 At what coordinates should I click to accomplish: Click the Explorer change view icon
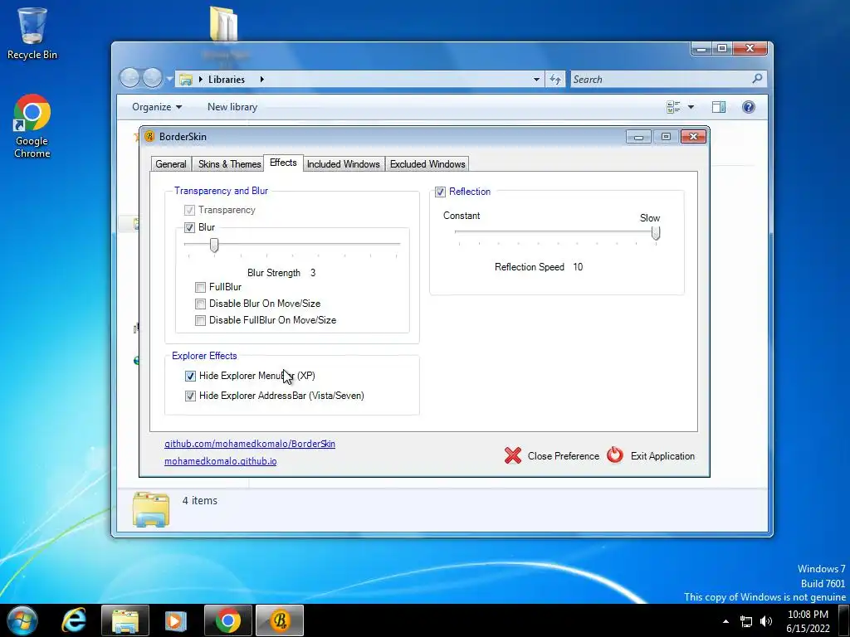click(x=673, y=107)
